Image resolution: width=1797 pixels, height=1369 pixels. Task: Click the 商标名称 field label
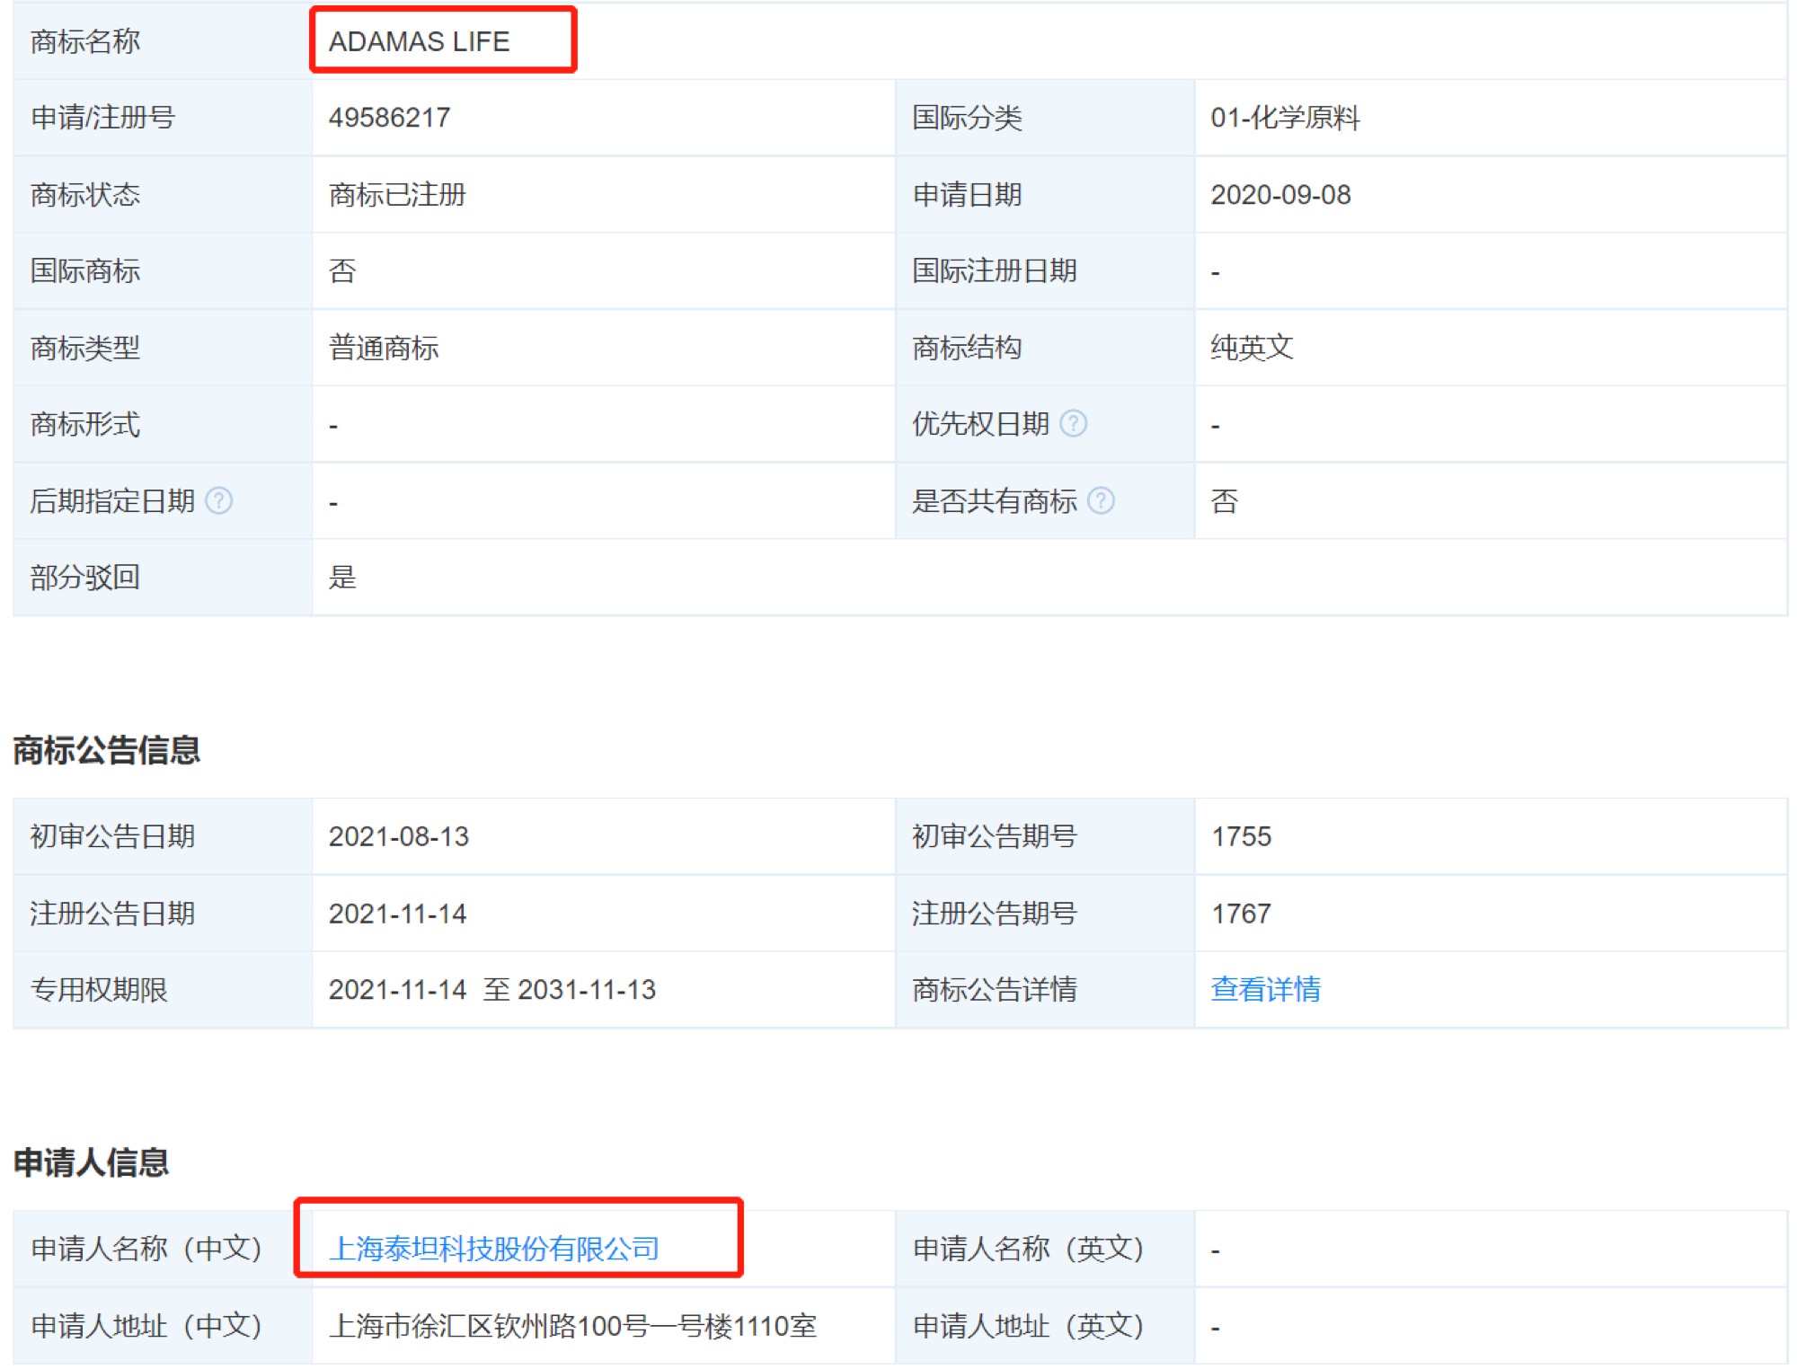click(x=85, y=41)
